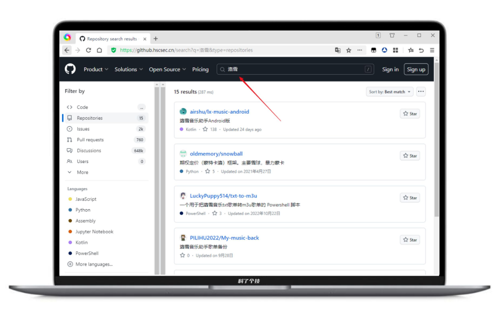Expand the Solutions menu
Image resolution: width=499 pixels, height=320 pixels.
(x=128, y=69)
